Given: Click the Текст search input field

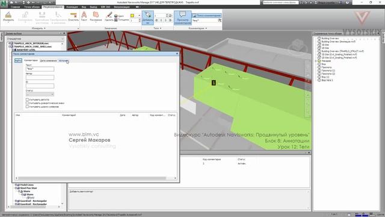Looking at the screenshot, I should pyautogui.click(x=40, y=69).
